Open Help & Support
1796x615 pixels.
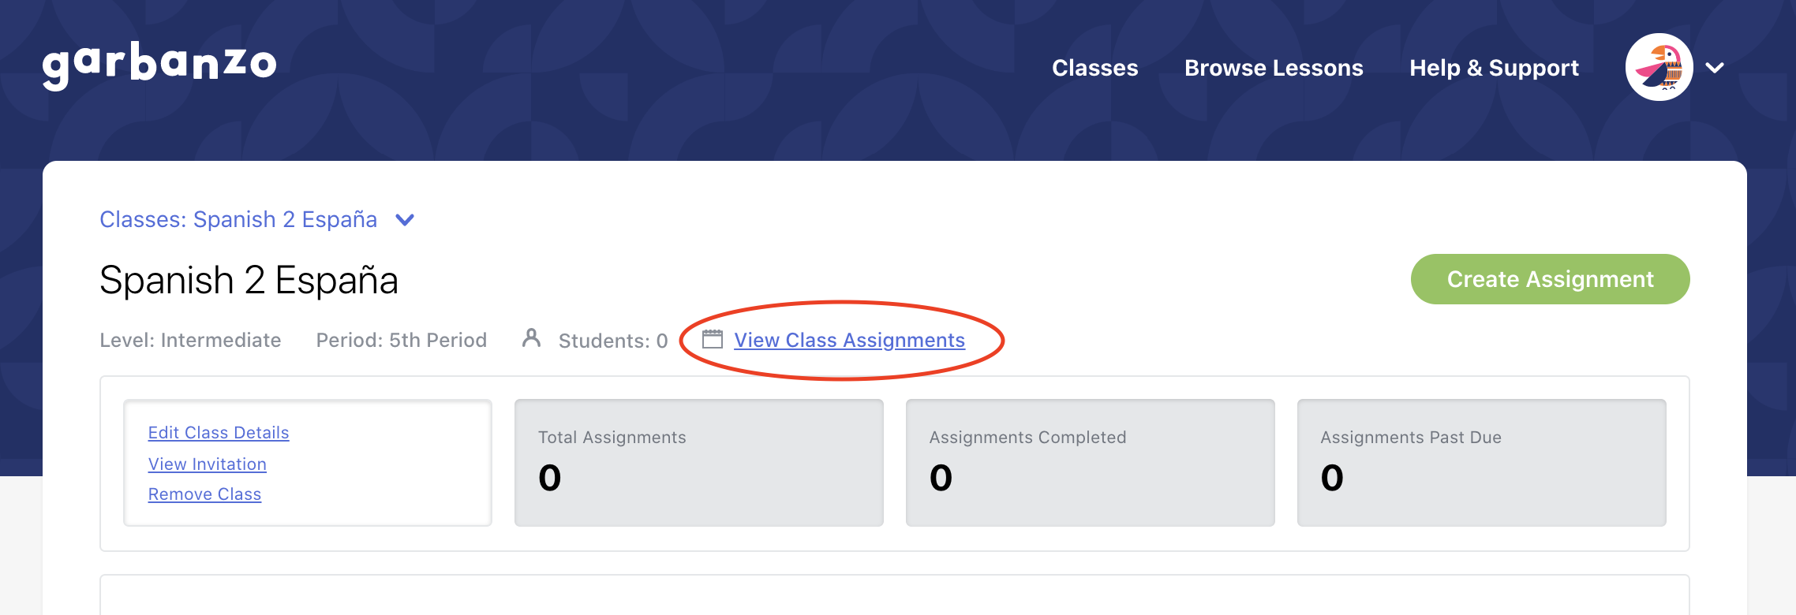1494,68
